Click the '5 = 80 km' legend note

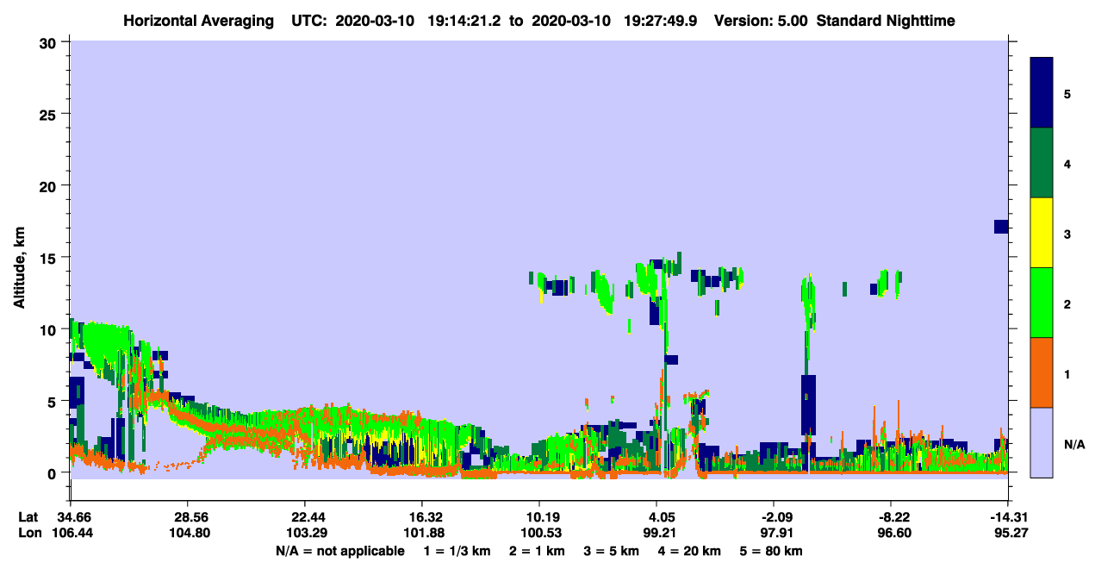pyautogui.click(x=769, y=551)
